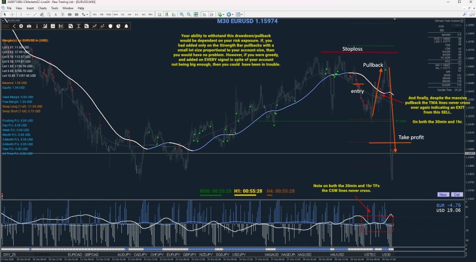
Task: Open the indicators list dropdown
Action: pyautogui.click(x=221, y=14)
